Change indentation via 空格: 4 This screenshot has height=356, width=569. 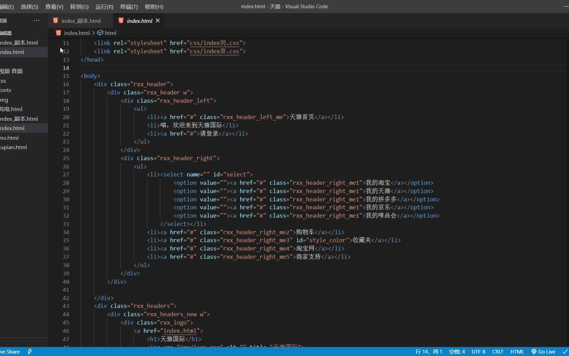457,352
